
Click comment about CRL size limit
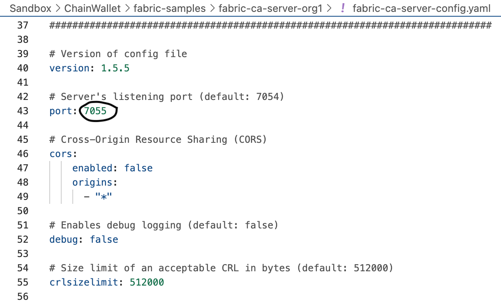(221, 268)
